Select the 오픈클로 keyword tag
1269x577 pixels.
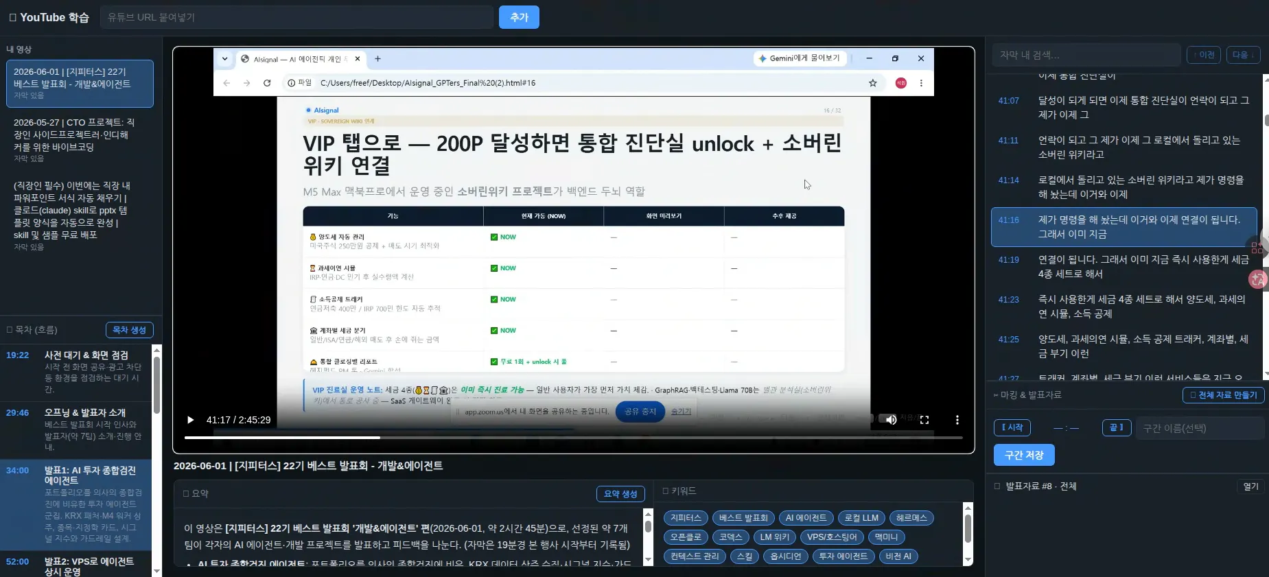[x=686, y=537]
